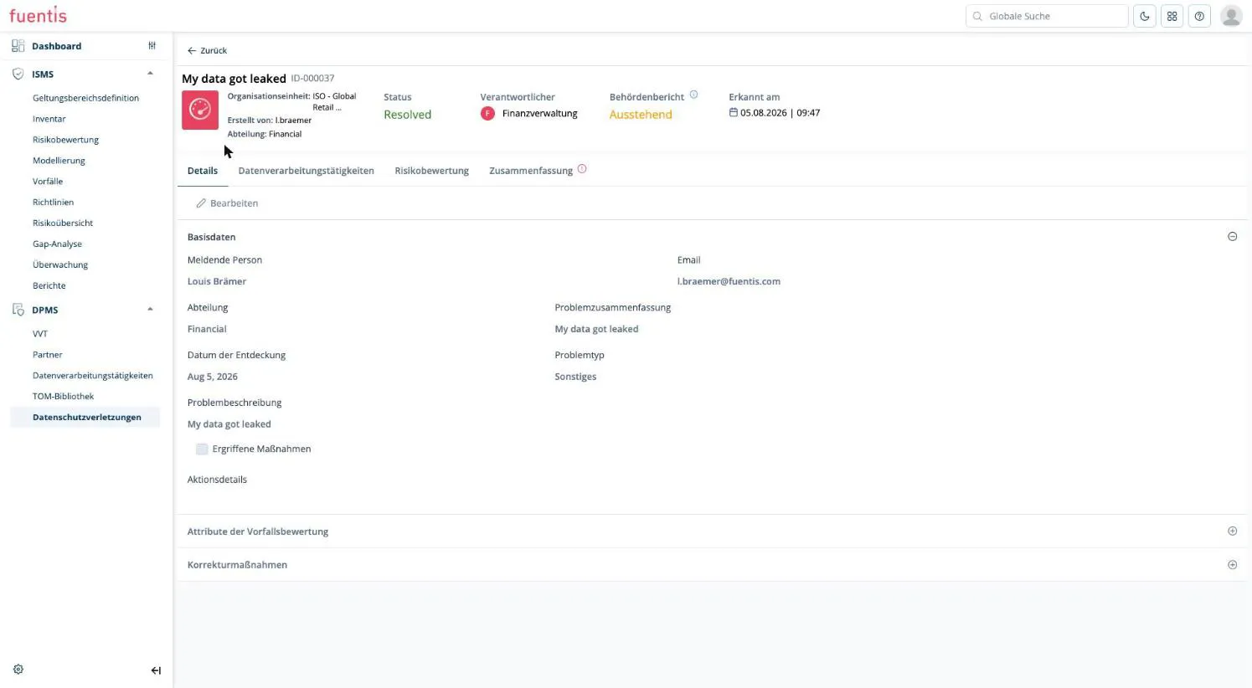Click the Ausstehend status text
This screenshot has width=1252, height=688.
click(641, 115)
